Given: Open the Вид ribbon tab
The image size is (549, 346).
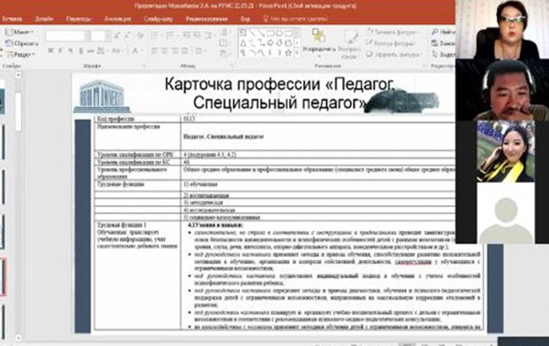Looking at the screenshot, I should 245,19.
